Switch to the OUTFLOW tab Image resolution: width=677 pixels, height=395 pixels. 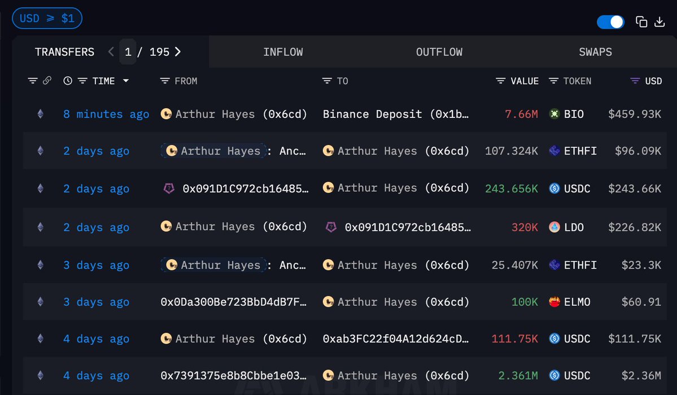click(x=439, y=52)
